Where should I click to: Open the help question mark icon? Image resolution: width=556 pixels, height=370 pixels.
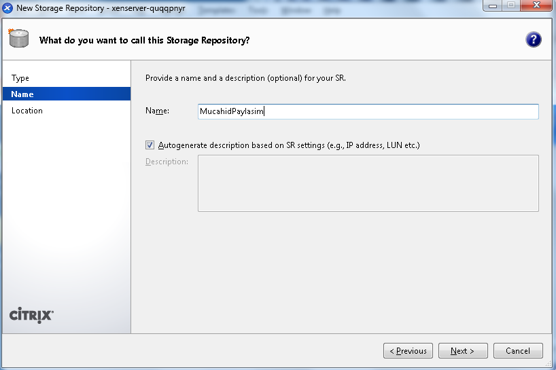coord(534,39)
